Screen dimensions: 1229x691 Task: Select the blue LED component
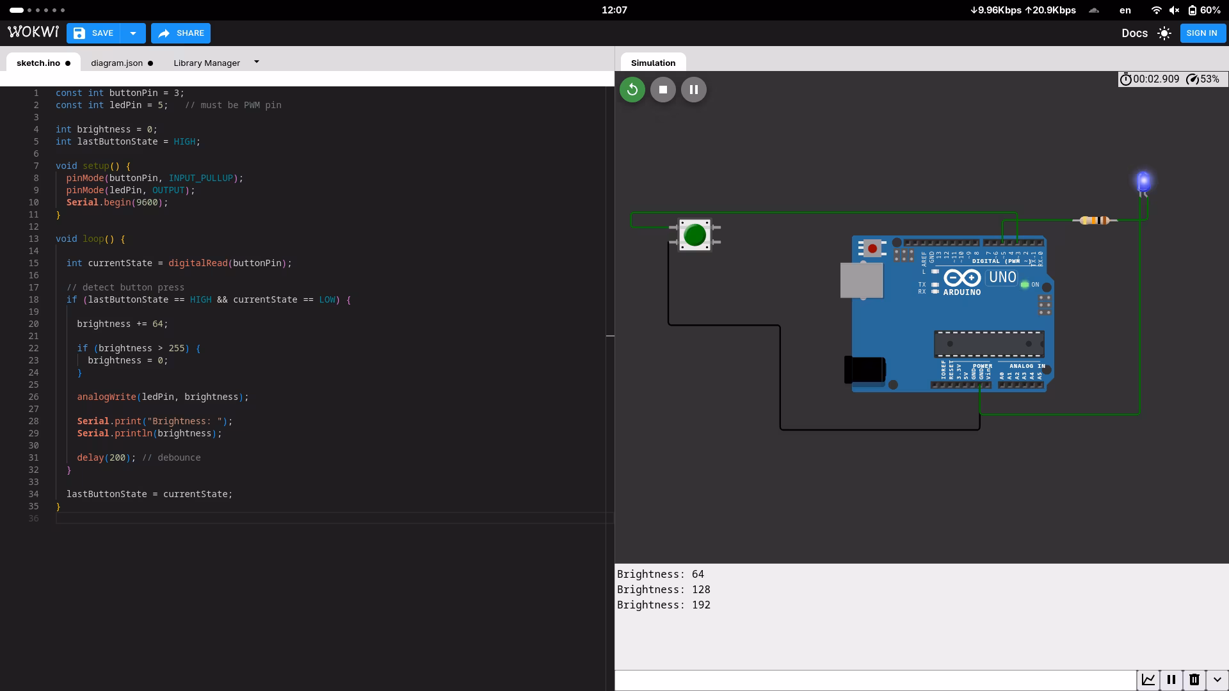point(1143,182)
